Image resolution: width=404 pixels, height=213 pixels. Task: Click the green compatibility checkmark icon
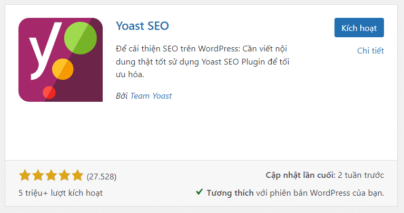click(x=199, y=192)
